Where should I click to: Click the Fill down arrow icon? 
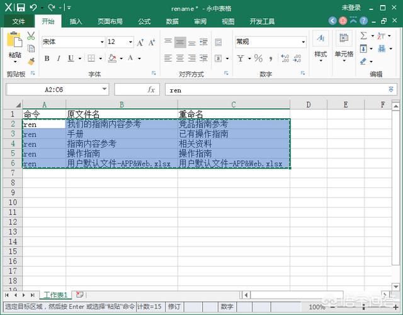(x=363, y=48)
